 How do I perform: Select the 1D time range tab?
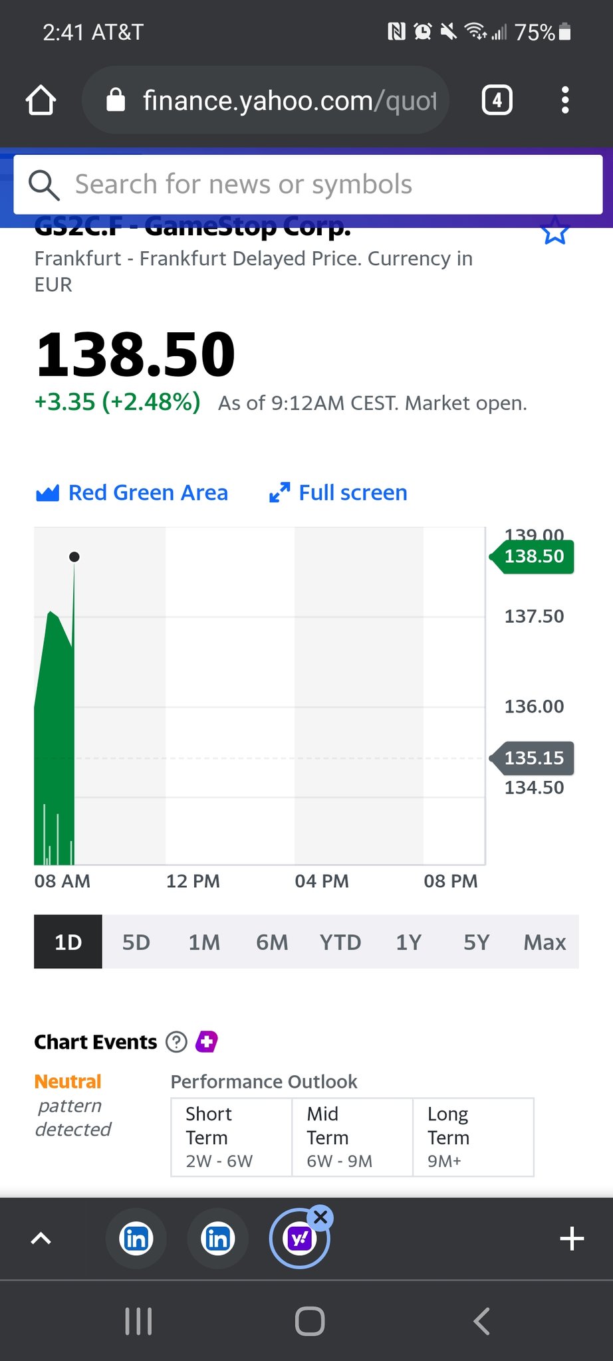[x=68, y=942]
